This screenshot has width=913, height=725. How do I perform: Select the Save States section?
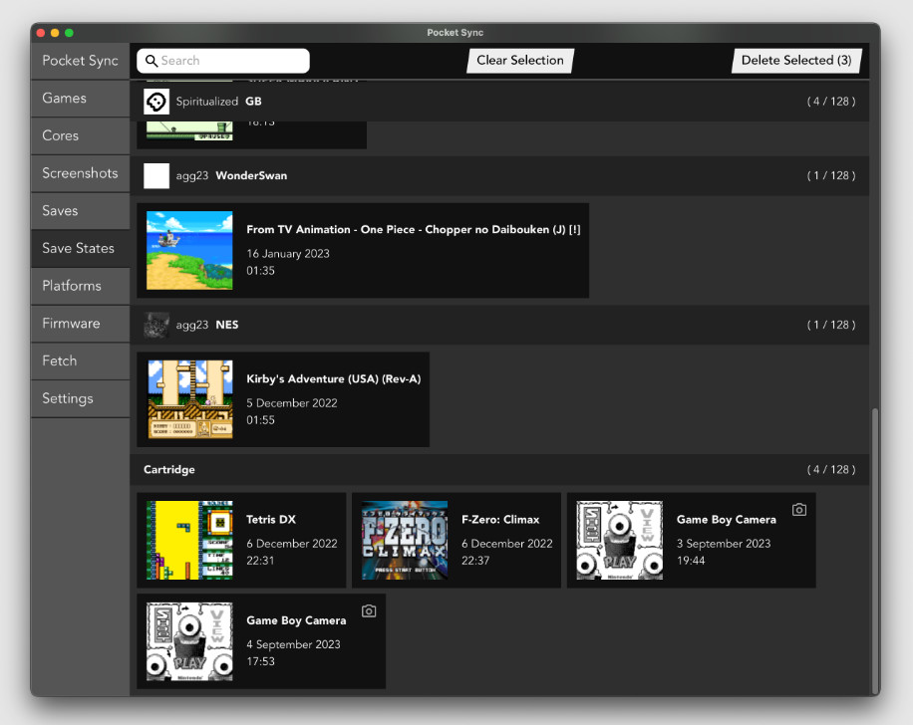(x=81, y=248)
